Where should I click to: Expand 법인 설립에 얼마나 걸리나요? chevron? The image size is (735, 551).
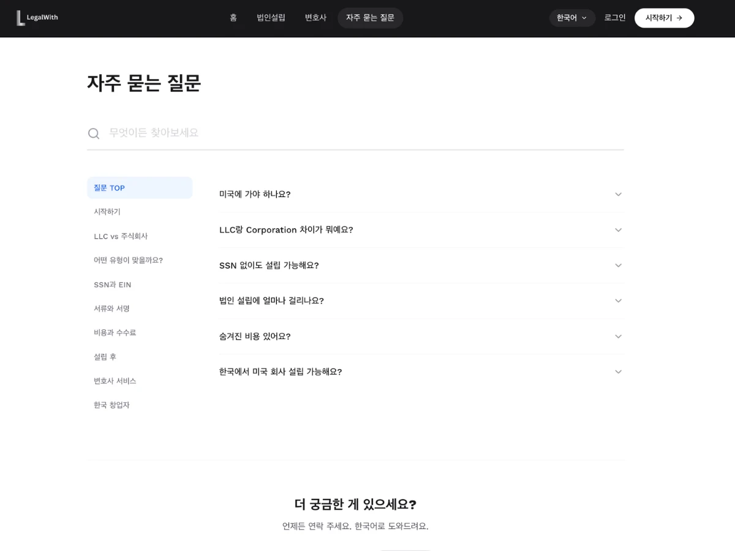(618, 301)
